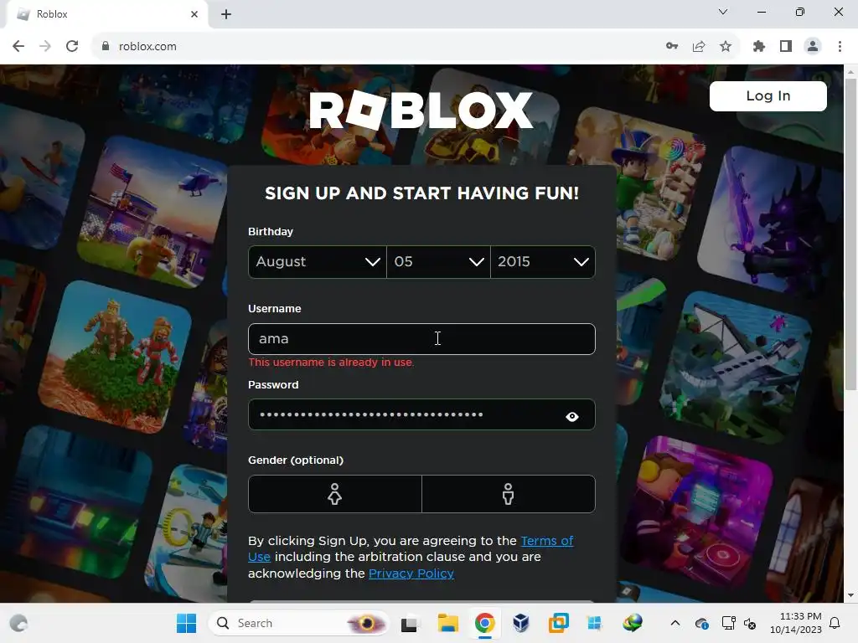Open the Chrome profile avatar
858x643 pixels.
813,47
